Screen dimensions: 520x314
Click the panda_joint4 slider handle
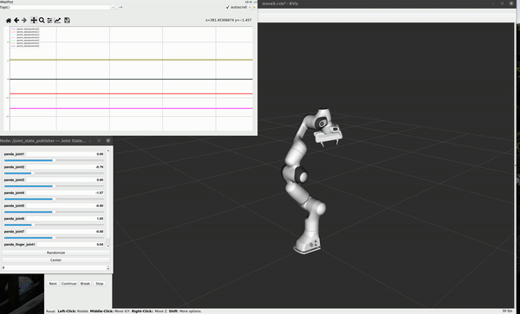click(54, 199)
